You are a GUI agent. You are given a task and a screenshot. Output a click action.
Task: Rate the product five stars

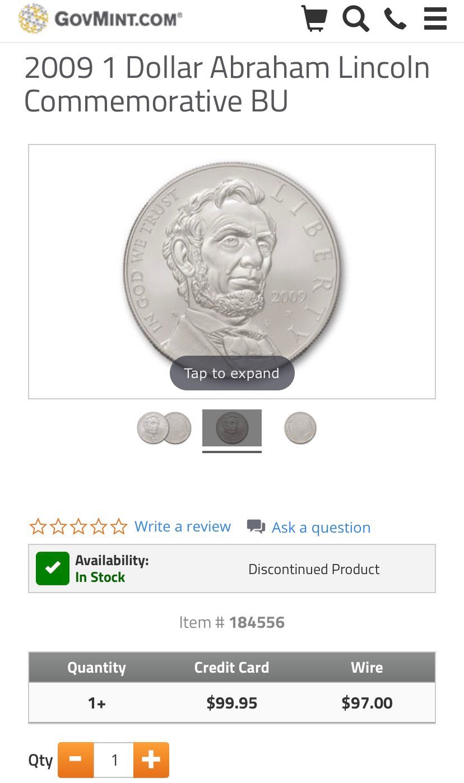(119, 526)
